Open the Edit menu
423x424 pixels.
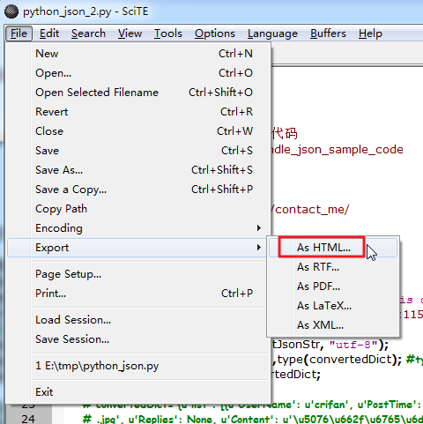[49, 33]
